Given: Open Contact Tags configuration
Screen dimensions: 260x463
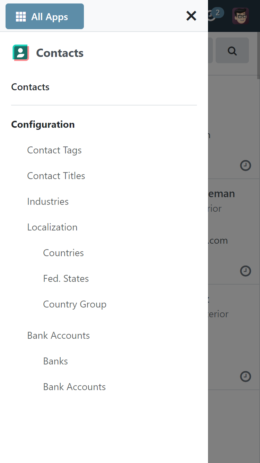Looking at the screenshot, I should [x=54, y=150].
